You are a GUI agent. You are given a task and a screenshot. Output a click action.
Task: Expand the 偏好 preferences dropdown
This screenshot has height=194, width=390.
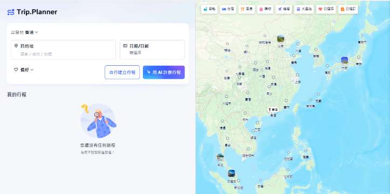point(24,70)
